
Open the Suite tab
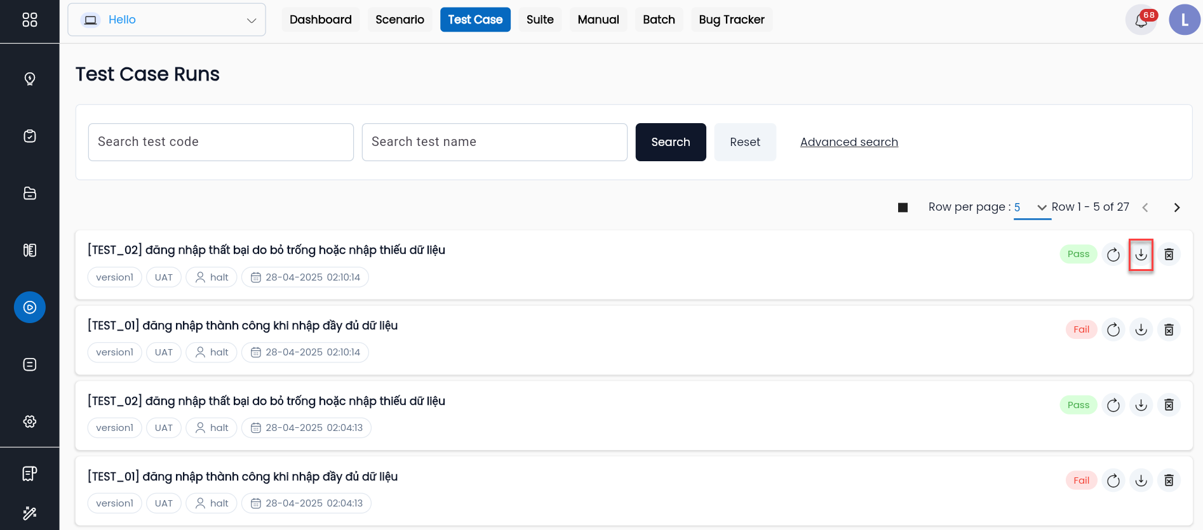pos(540,20)
